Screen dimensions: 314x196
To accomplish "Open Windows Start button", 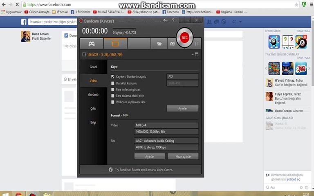I will point(5,194).
